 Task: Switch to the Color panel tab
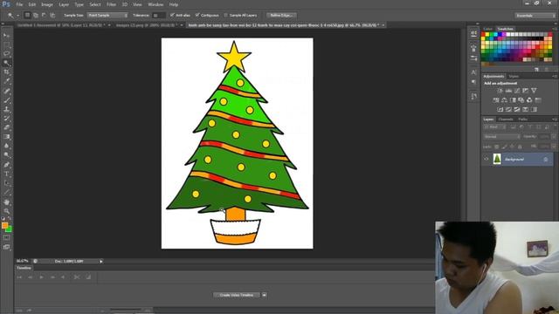(x=488, y=29)
